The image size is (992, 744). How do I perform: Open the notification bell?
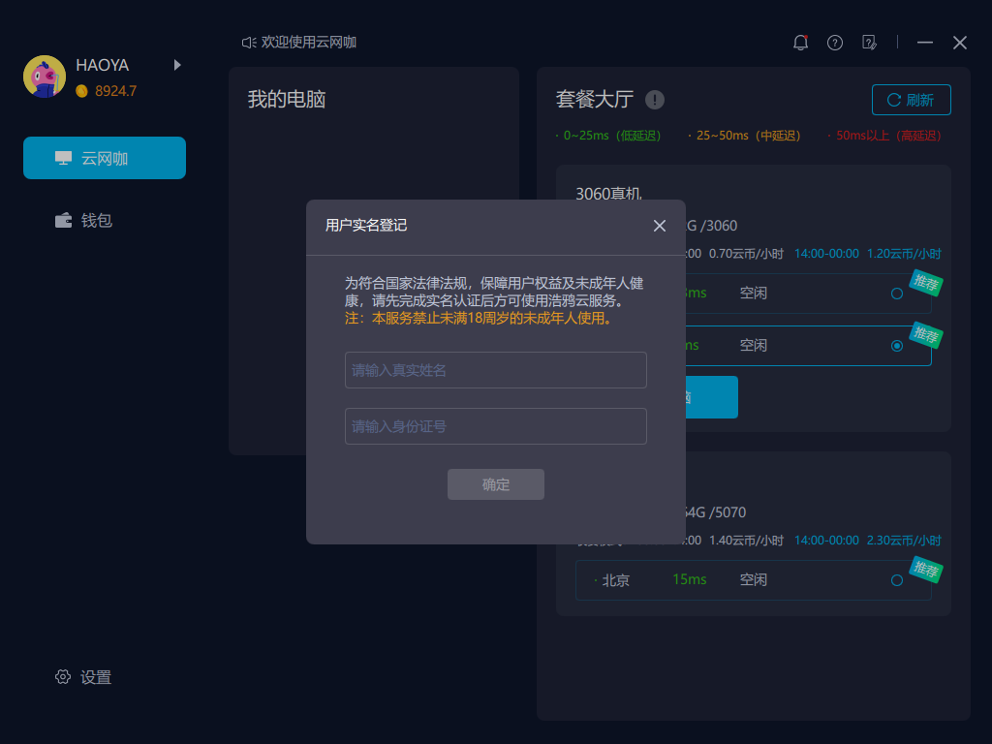(800, 43)
